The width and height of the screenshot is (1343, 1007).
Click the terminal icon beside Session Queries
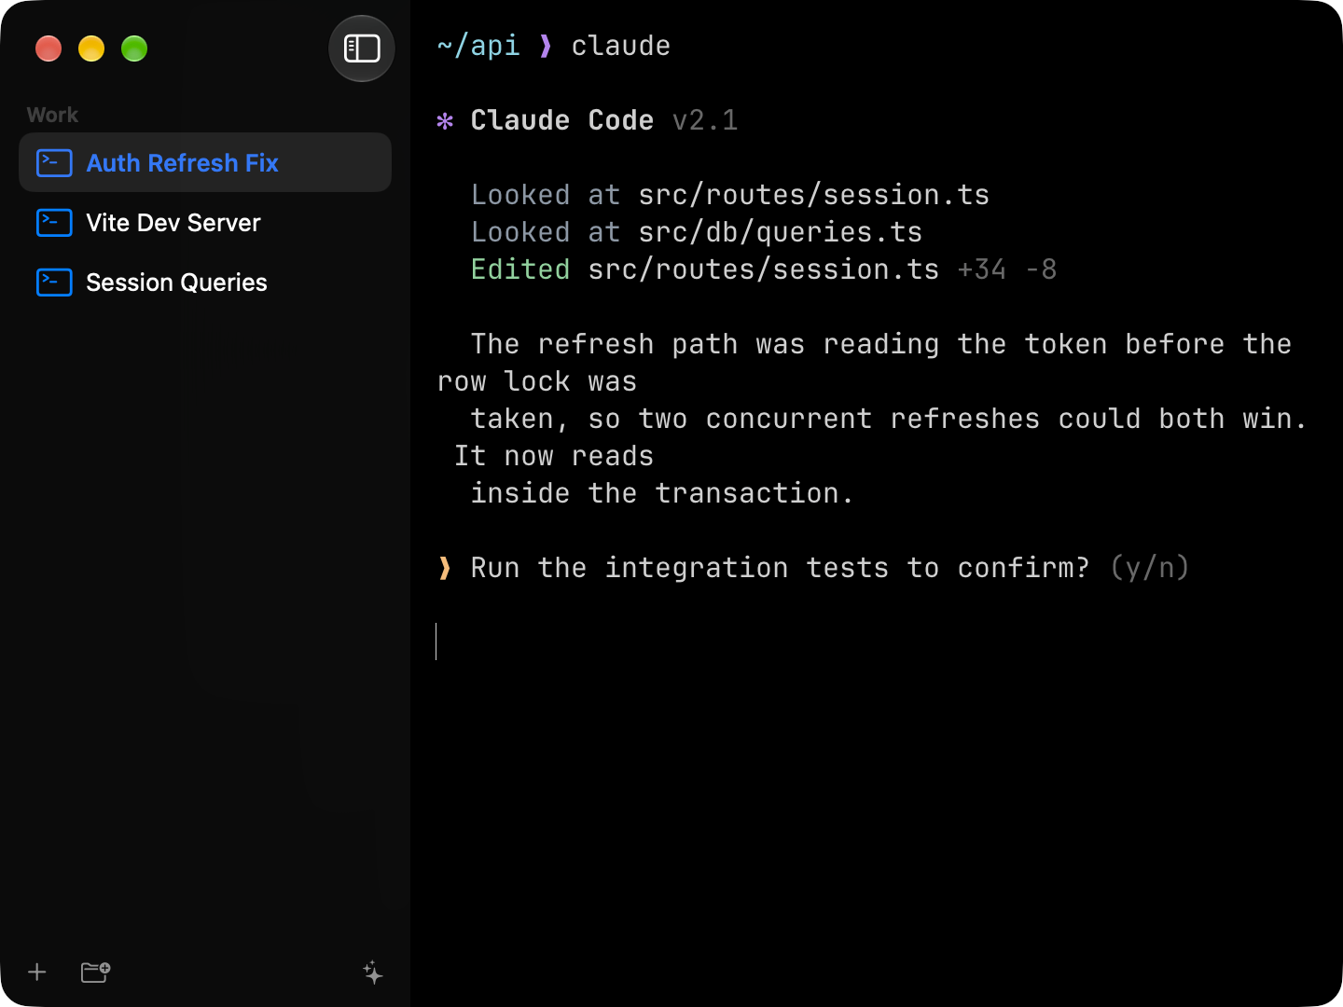pos(54,283)
